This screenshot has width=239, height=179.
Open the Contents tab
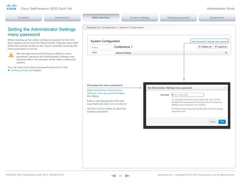[23, 18]
